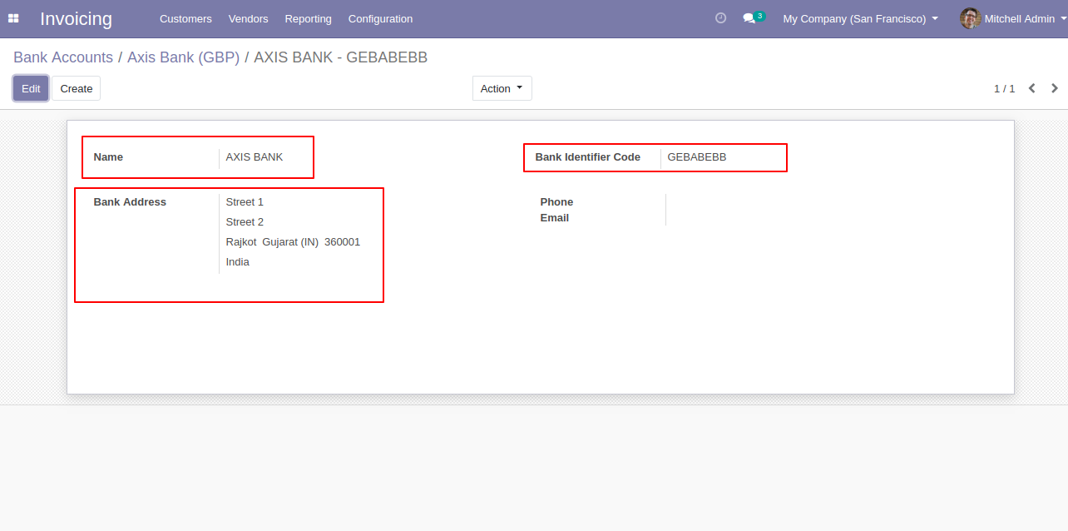This screenshot has width=1068, height=531.
Task: Click the AXIS BANK - GEBABEBB breadcrumb title
Action: click(x=341, y=57)
